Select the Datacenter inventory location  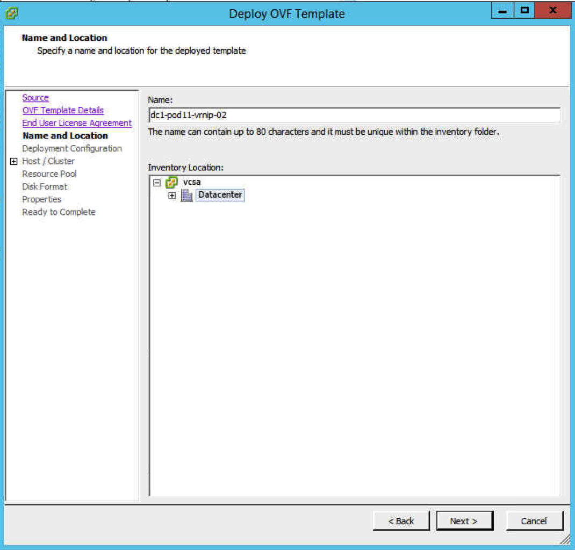(x=220, y=195)
